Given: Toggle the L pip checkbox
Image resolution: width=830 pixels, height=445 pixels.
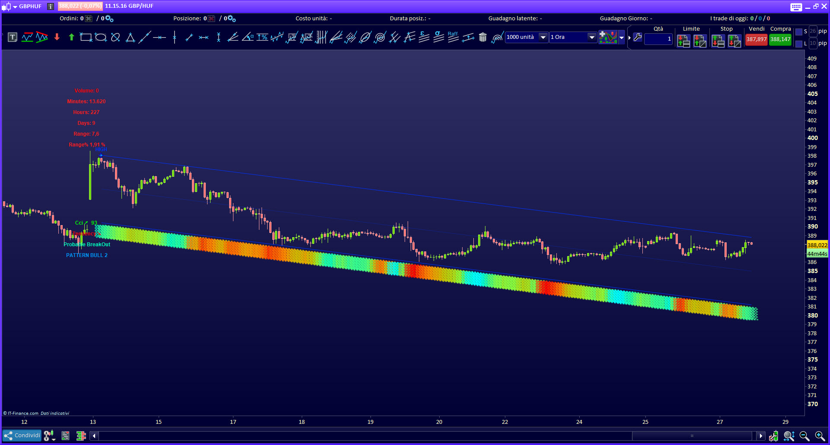Looking at the screenshot, I should (799, 44).
